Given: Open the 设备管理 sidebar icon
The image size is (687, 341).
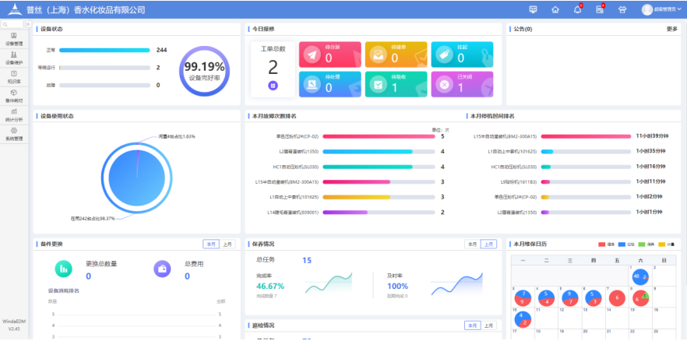Looking at the screenshot, I should pyautogui.click(x=14, y=39).
